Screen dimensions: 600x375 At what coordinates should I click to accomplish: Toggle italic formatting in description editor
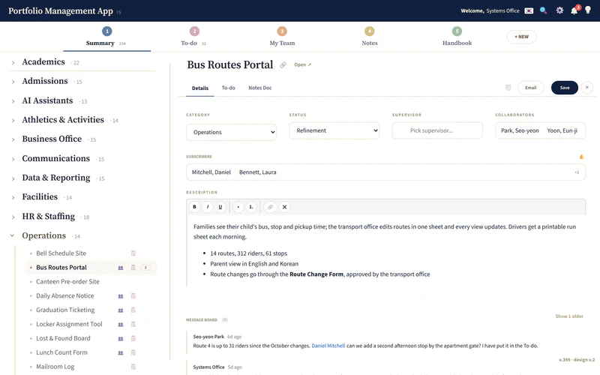coord(208,207)
